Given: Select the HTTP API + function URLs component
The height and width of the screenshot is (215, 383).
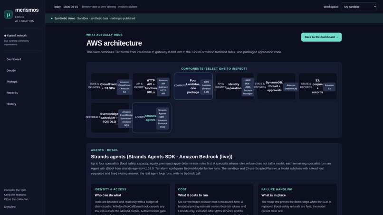Looking at the screenshot, I should pyautogui.click(x=152, y=86).
